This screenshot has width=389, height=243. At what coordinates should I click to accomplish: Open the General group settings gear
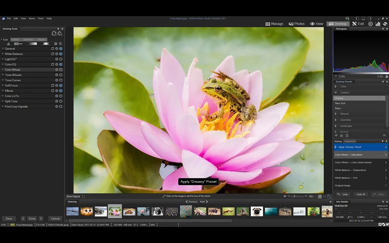click(x=57, y=49)
